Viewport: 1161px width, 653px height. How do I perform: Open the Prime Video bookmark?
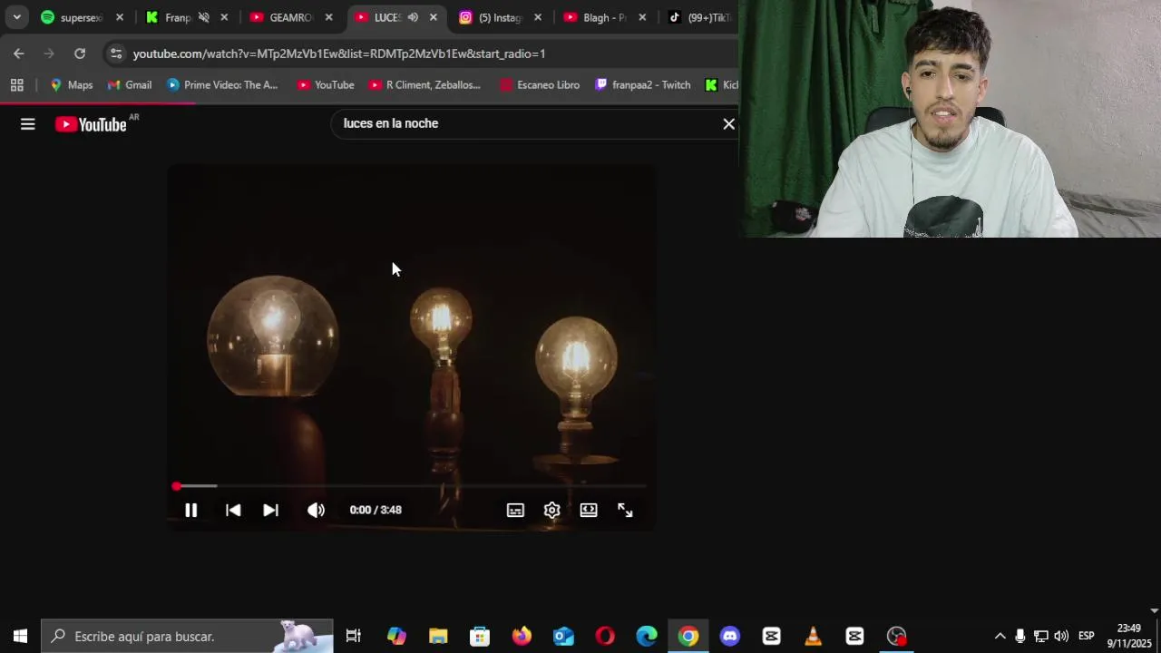pyautogui.click(x=223, y=84)
